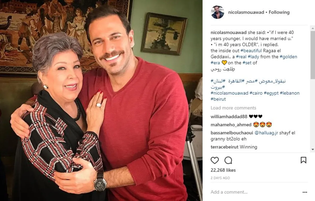Toggle the Following status button
Image resolution: width=315 pixels, height=201 pixels.
279,12
